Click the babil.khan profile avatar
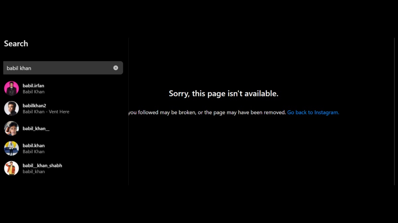The width and height of the screenshot is (398, 223). 11,148
